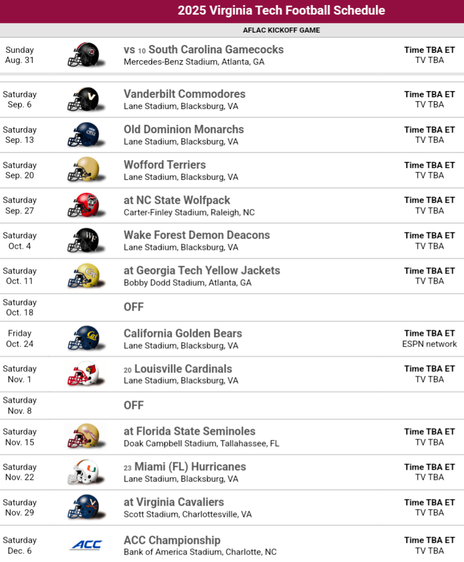The width and height of the screenshot is (464, 562).
Task: Click the California Golden Bears helmet
Action: coord(83,338)
